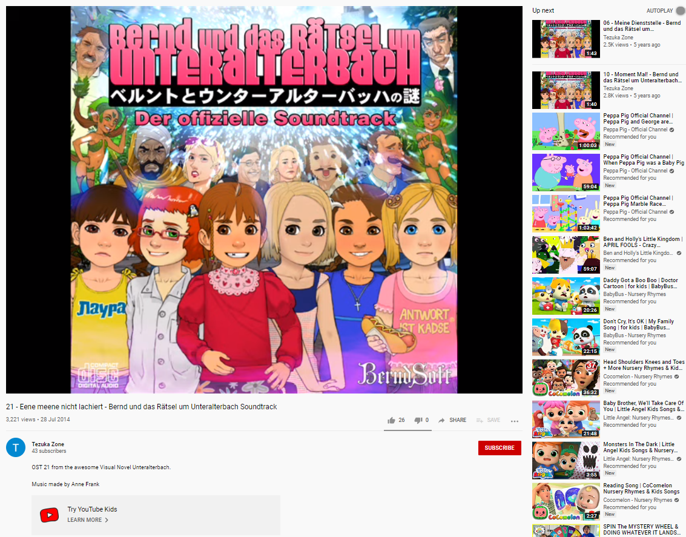This screenshot has height=537, width=686.
Task: Open '06 - Meine Dienststelle' video thumbnail
Action: tap(566, 39)
